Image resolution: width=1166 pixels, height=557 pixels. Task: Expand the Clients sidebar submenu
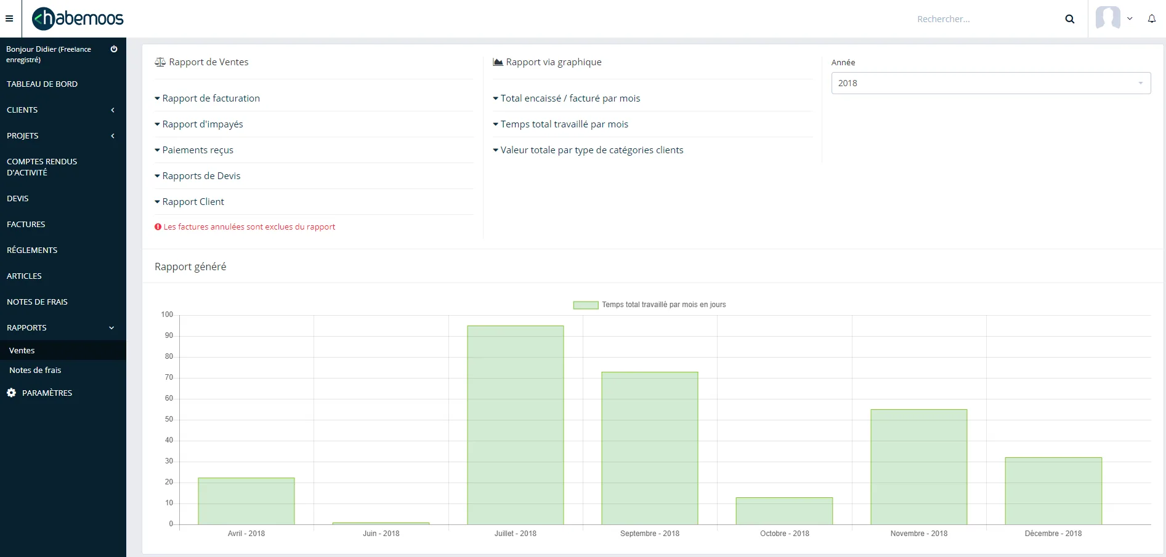[63, 110]
